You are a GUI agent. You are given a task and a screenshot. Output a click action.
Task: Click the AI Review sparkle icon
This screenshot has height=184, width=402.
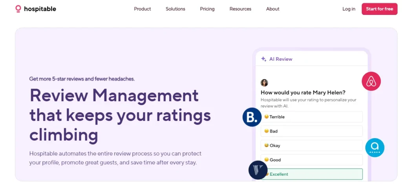coord(264,59)
